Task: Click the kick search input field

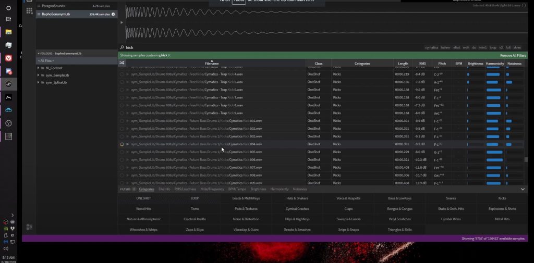Action: (272, 47)
